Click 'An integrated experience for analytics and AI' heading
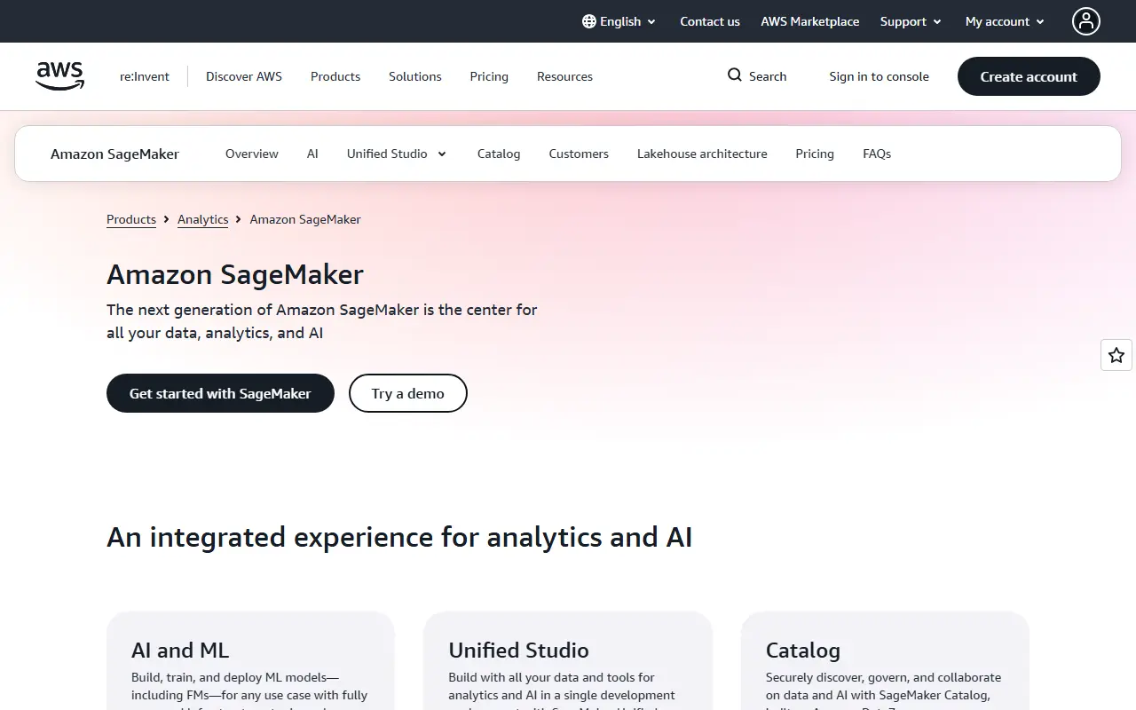This screenshot has height=710, width=1136. point(399,537)
